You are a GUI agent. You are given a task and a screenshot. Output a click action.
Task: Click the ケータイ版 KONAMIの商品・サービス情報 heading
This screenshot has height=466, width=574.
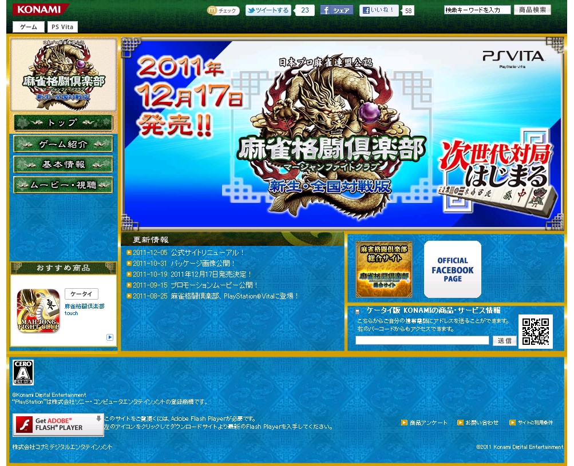[433, 310]
